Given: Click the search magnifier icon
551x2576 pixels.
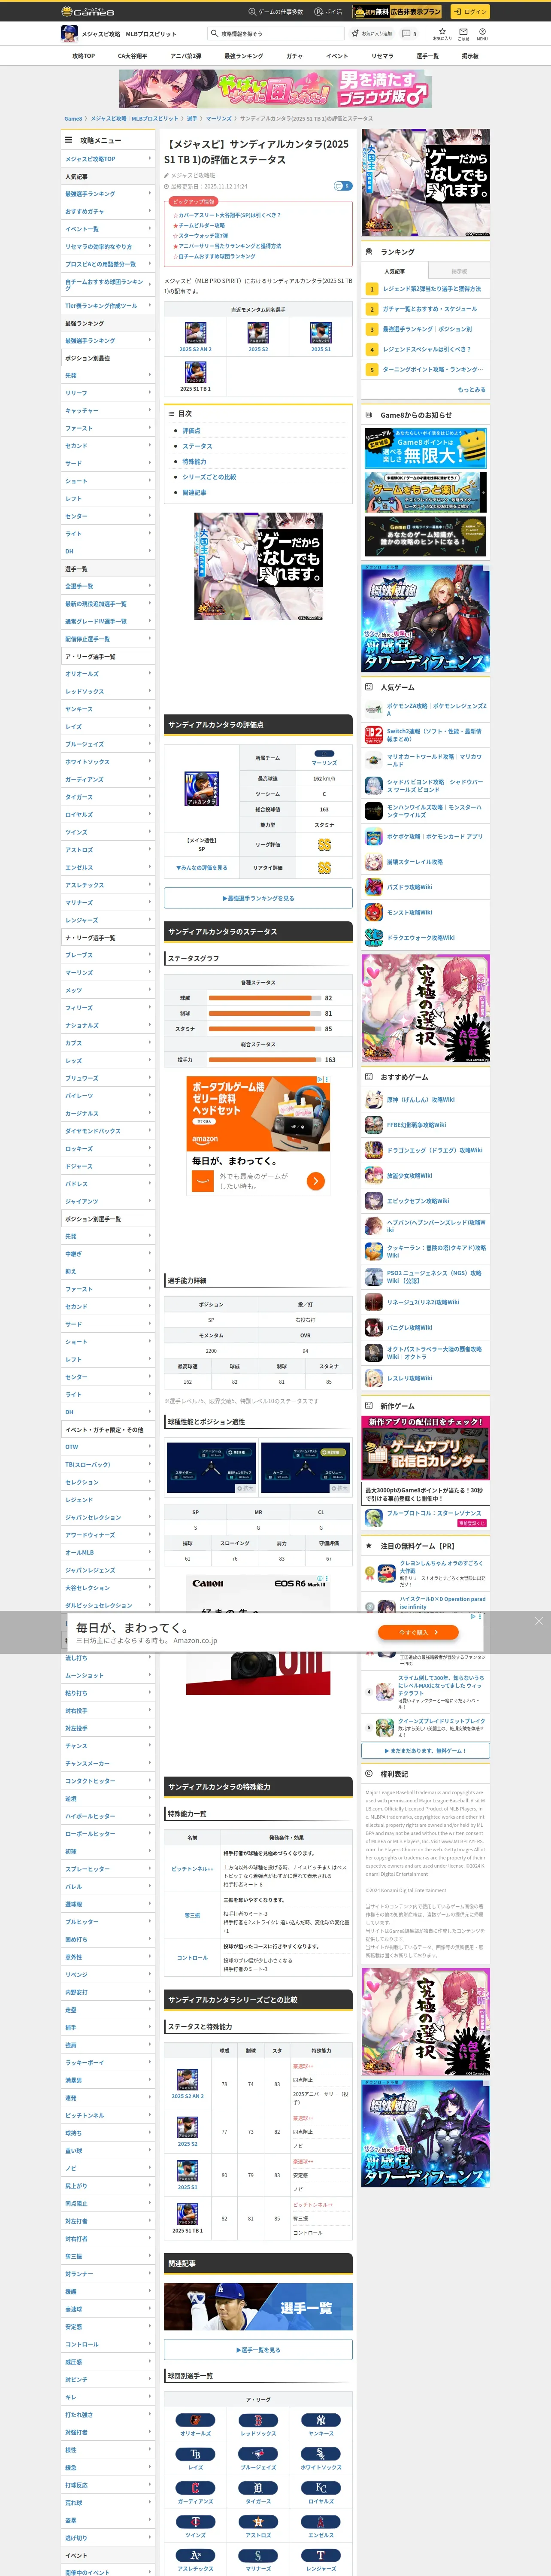Looking at the screenshot, I should (214, 33).
